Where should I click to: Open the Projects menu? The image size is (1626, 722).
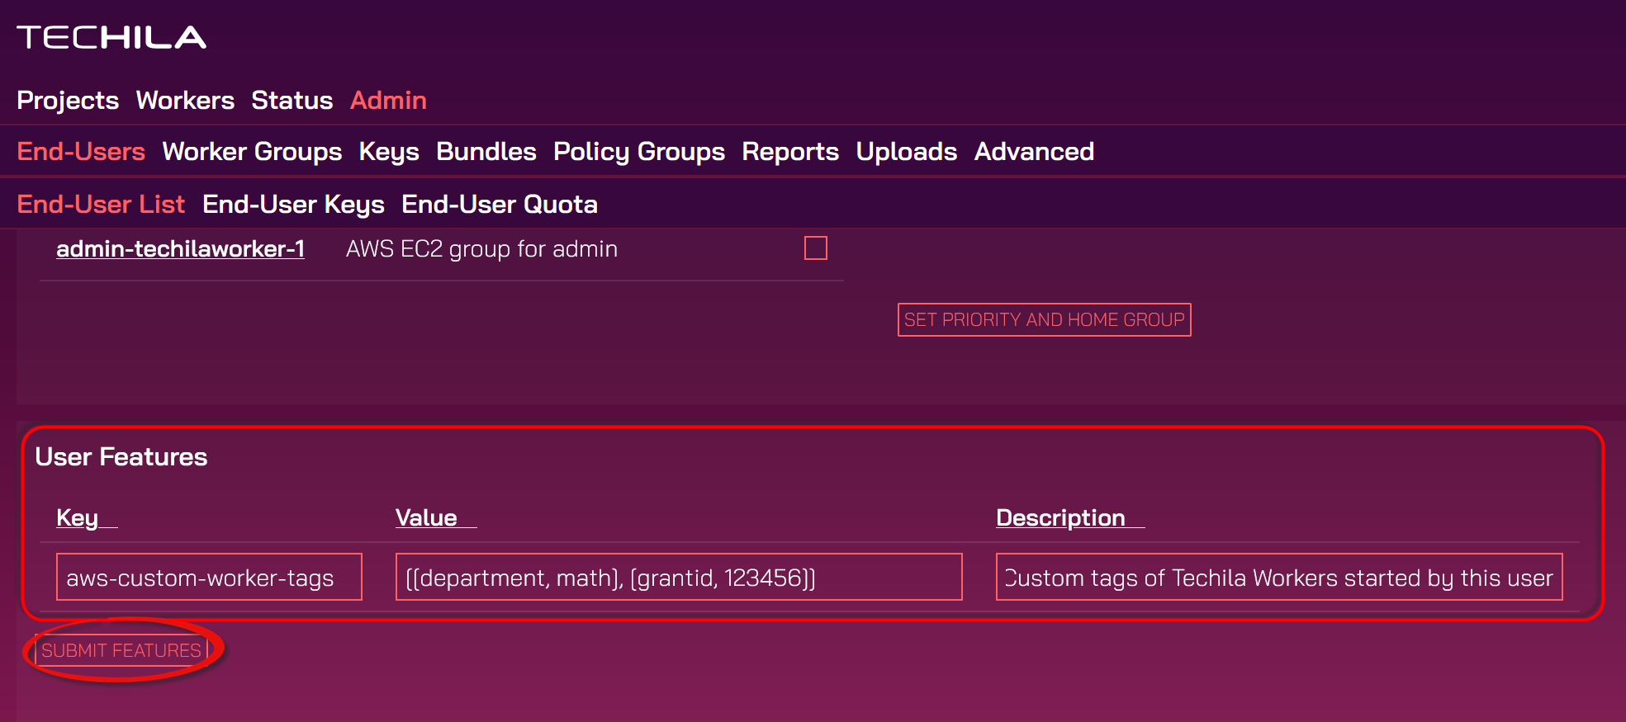(68, 101)
